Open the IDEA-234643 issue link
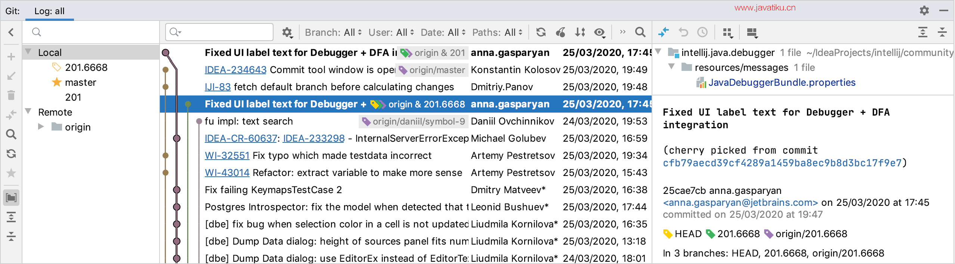The image size is (955, 264). pyautogui.click(x=235, y=70)
